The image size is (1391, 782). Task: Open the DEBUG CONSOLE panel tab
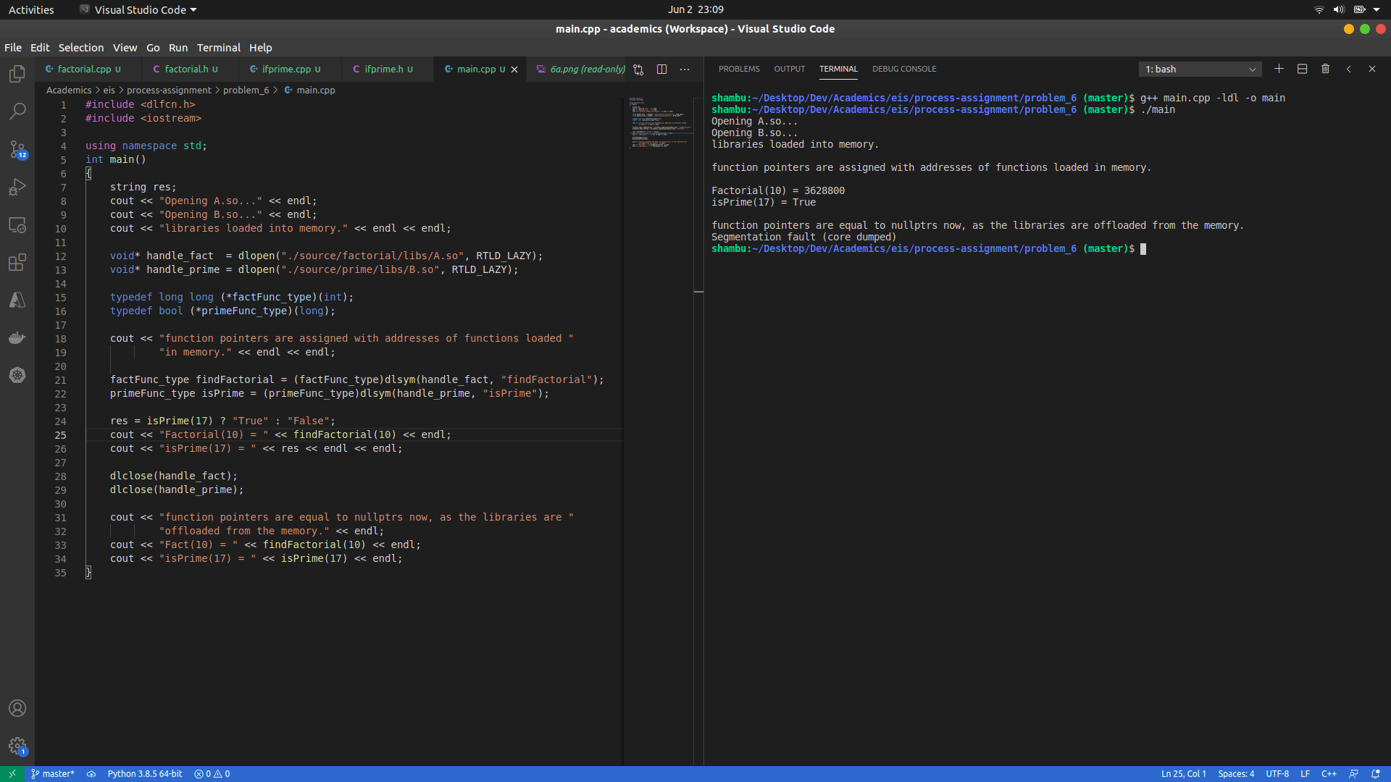click(904, 70)
